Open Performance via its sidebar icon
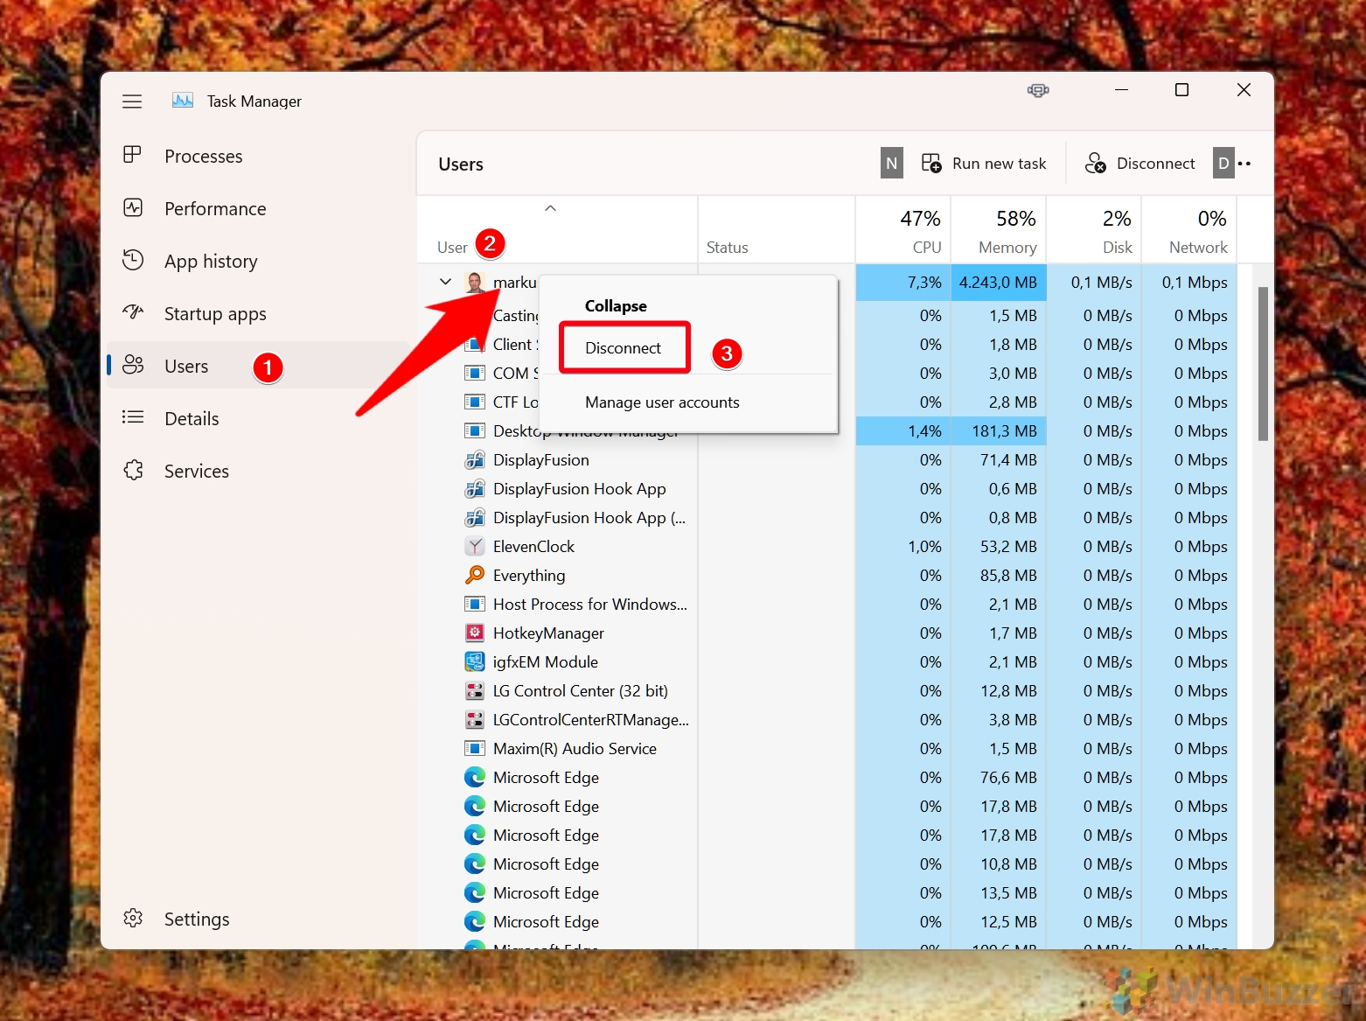Viewport: 1366px width, 1021px height. point(133,208)
